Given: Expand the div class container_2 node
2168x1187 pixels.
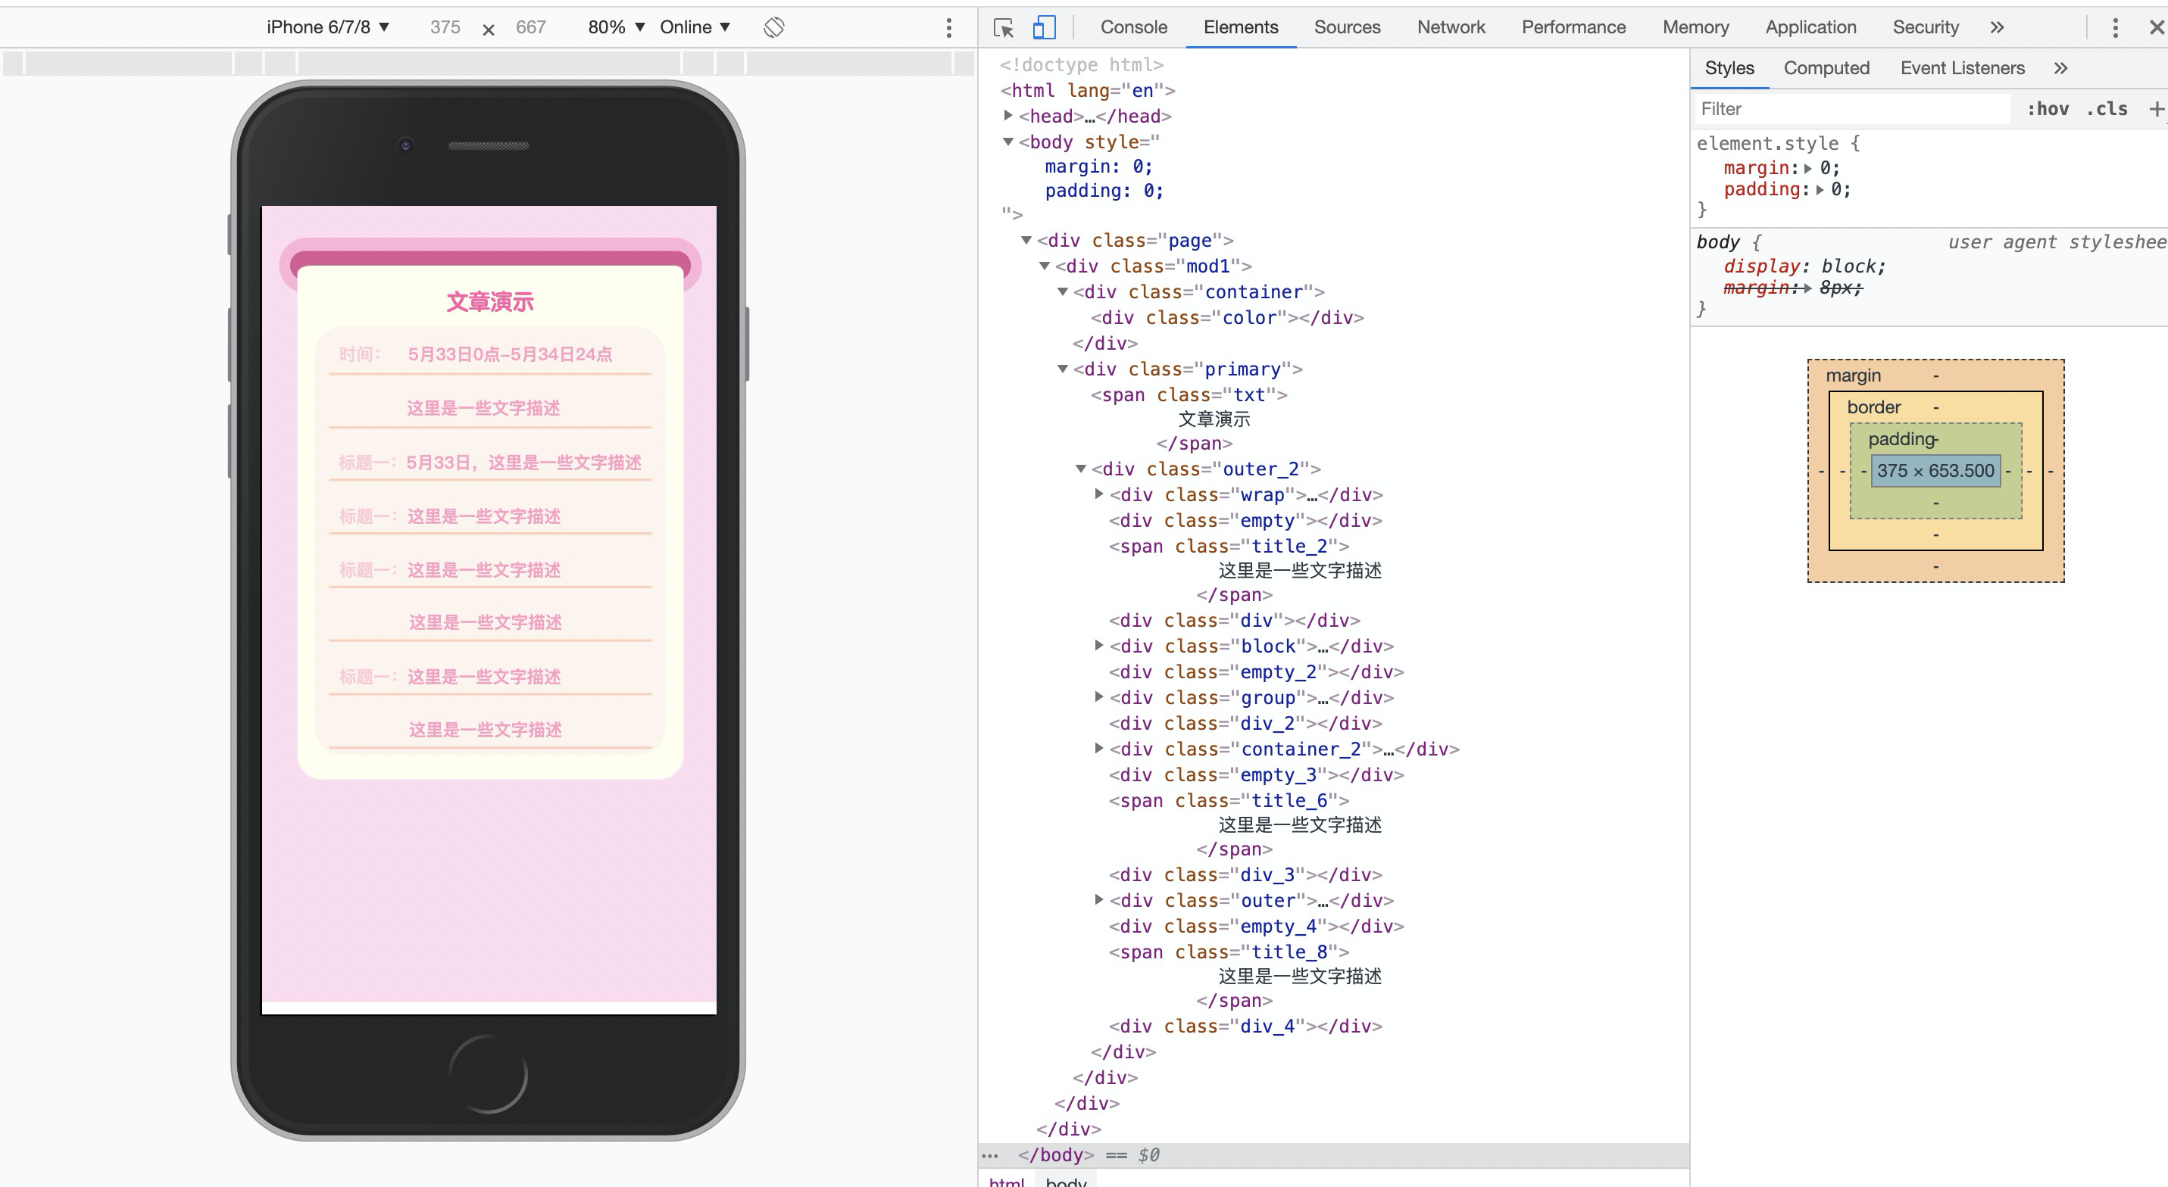Looking at the screenshot, I should pyautogui.click(x=1099, y=748).
